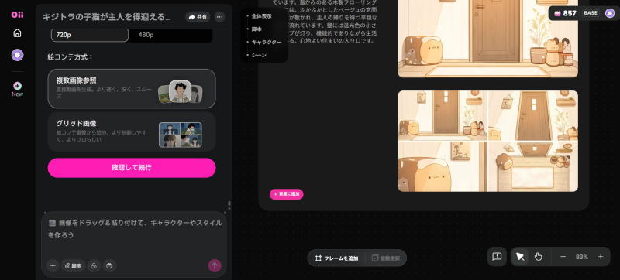This screenshot has width=620, height=280.
Task: Open the guide book icon at the bottom right
Action: coord(497,257)
